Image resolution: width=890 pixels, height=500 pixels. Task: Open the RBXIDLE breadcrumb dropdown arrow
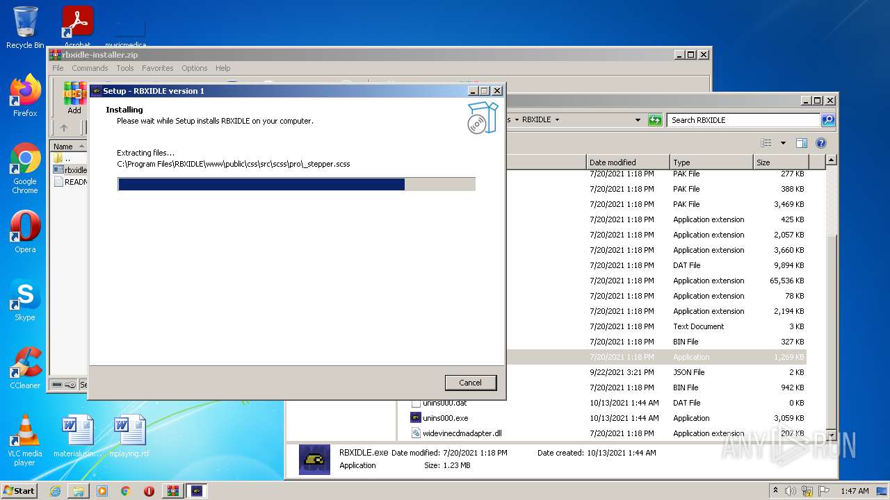tap(557, 120)
